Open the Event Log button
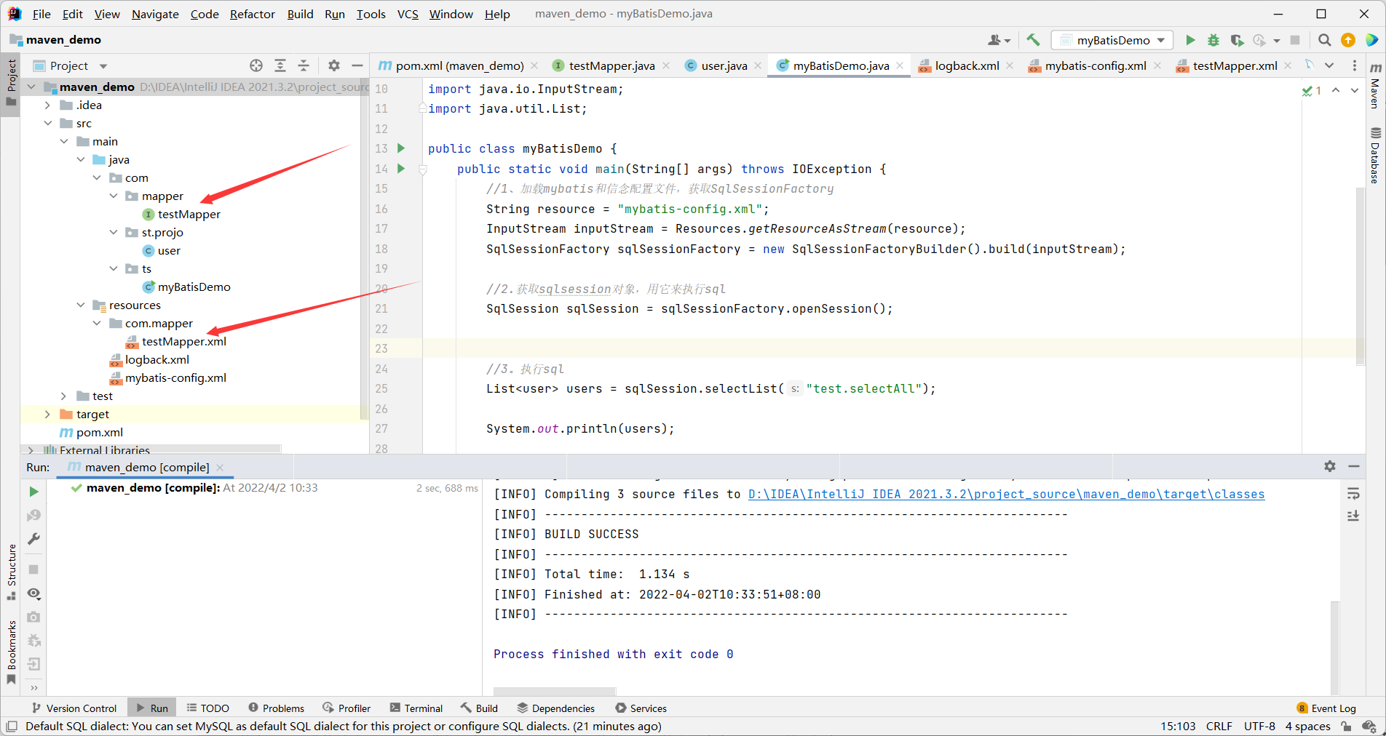The image size is (1386, 736). pyautogui.click(x=1326, y=708)
